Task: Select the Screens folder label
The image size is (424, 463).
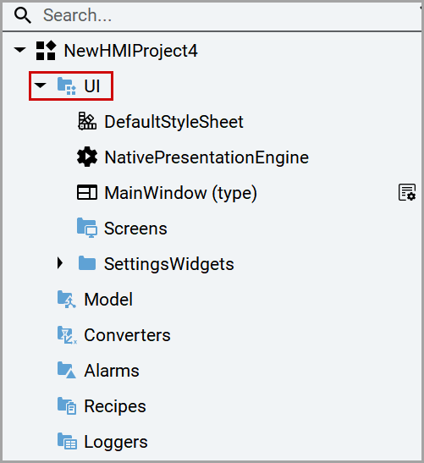Action: tap(135, 229)
